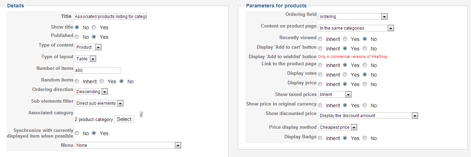Set Show title to Yes
Image resolution: width=471 pixels, height=157 pixels.
[x=94, y=27]
